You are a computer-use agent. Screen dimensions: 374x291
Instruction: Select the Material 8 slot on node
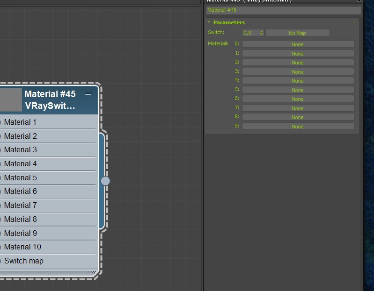click(x=48, y=219)
